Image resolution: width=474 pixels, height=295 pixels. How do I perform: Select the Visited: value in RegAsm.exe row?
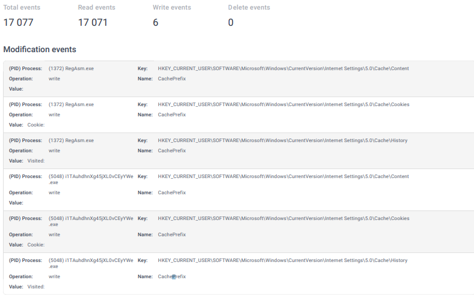[x=36, y=161]
